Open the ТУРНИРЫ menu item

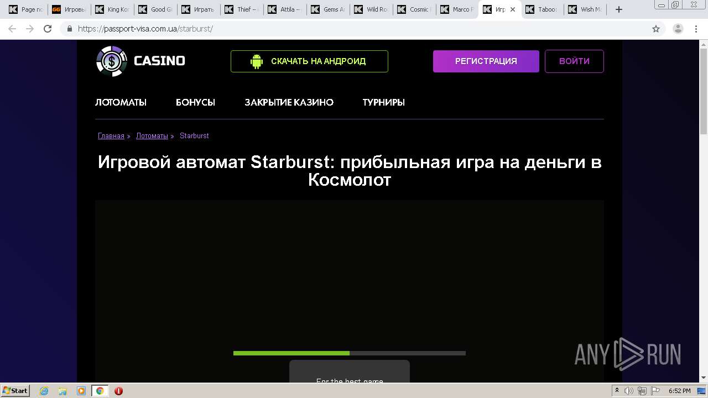[x=383, y=102]
